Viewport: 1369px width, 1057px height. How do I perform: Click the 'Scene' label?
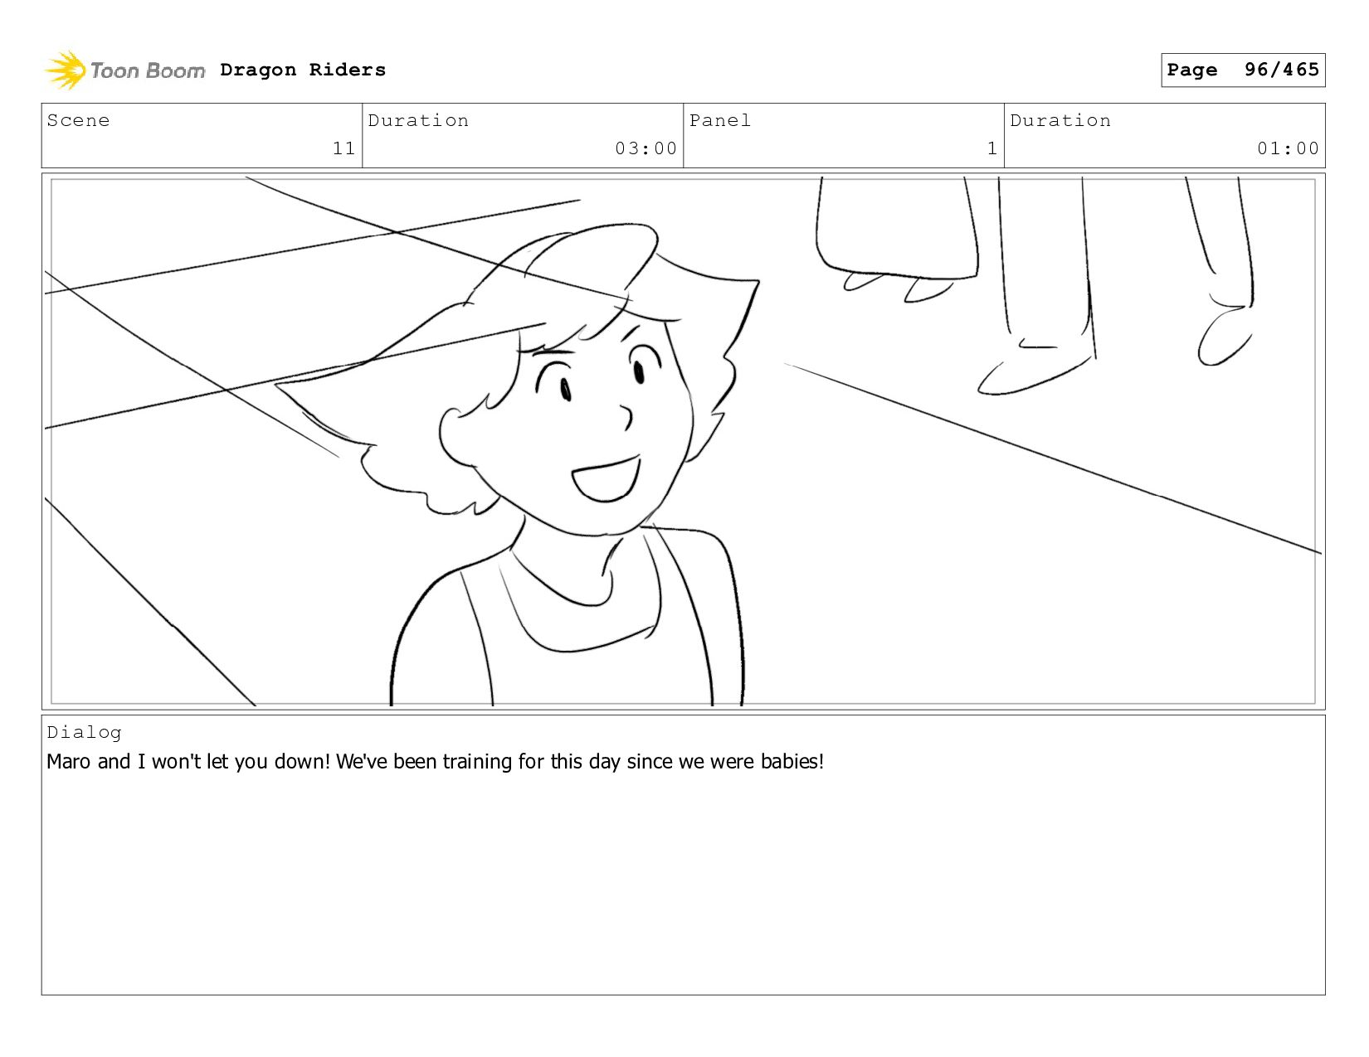78,121
